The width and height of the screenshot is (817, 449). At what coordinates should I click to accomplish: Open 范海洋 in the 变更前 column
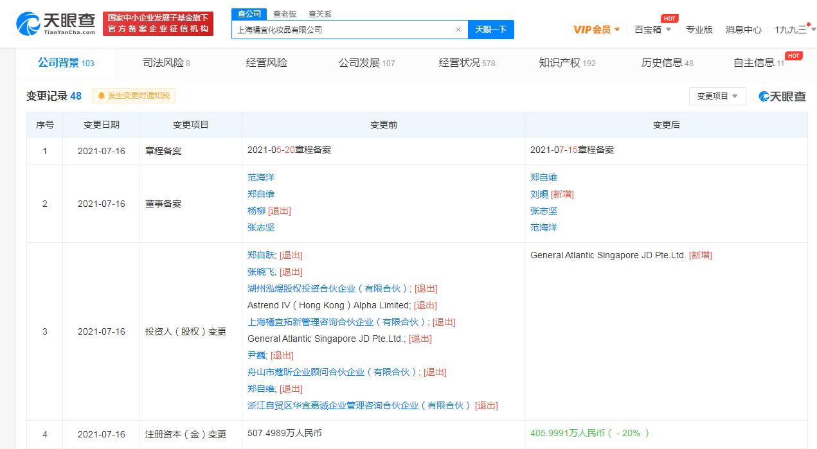[261, 177]
